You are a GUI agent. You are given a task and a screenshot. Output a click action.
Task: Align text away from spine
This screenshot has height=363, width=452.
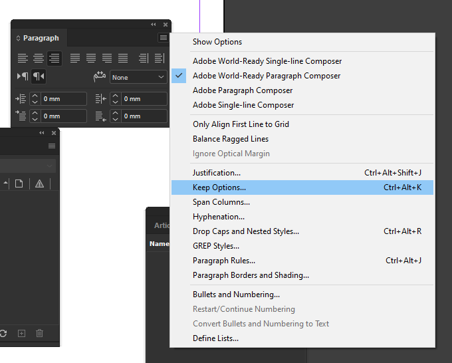point(160,59)
